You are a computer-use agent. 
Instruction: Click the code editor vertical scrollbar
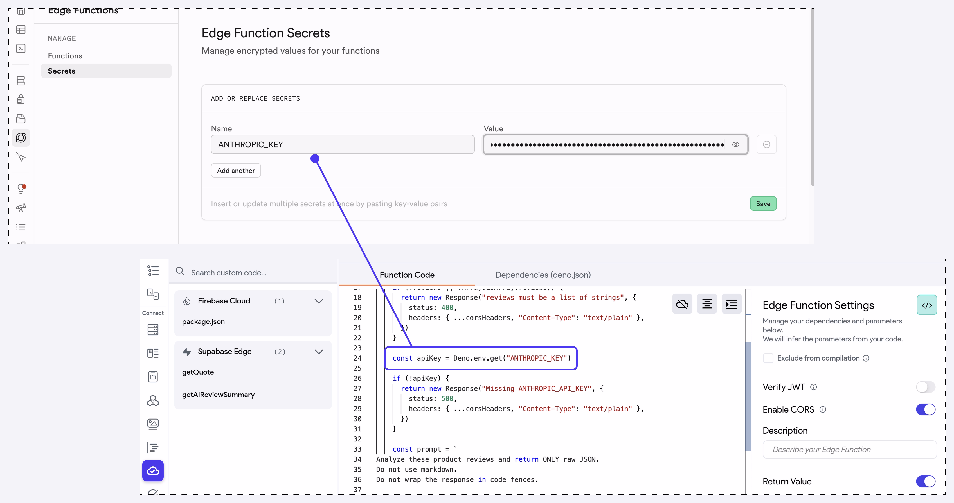click(x=748, y=396)
